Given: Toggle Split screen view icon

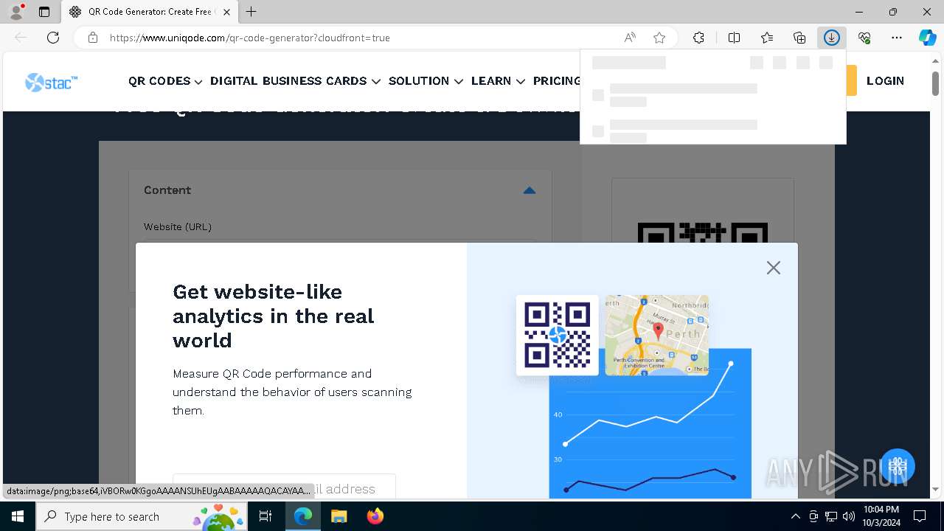Looking at the screenshot, I should tap(734, 38).
